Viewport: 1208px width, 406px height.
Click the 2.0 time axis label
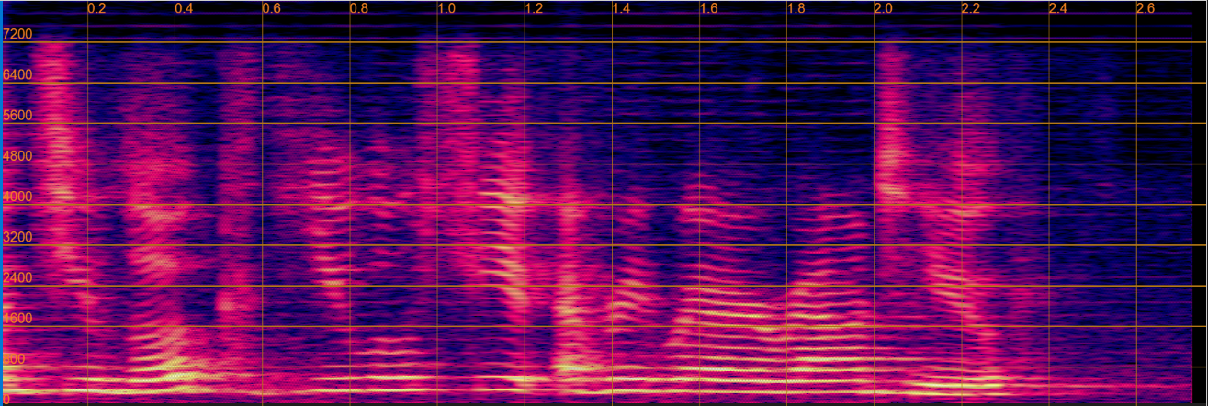coord(883,8)
